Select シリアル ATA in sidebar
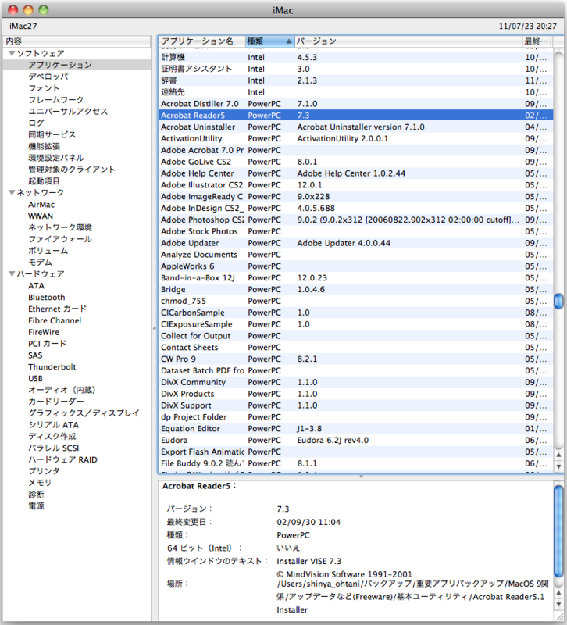The height and width of the screenshot is (625, 567). 53,424
